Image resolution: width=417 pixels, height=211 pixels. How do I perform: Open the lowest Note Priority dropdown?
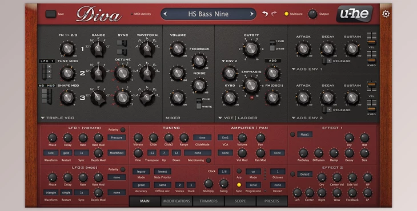tap(162, 172)
